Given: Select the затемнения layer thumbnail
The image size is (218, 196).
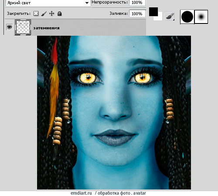Looking at the screenshot, I should pos(23,27).
